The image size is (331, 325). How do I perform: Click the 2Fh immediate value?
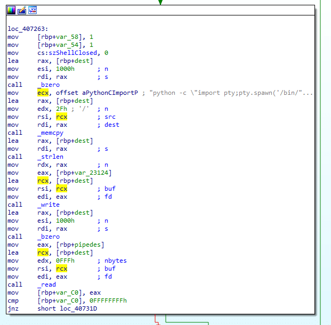point(61,109)
